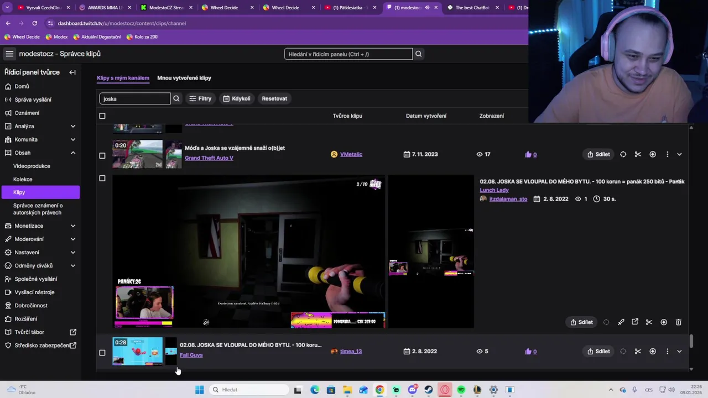Click the search magnifier next to dashboard search
Viewport: 708px width, 398px height.
point(419,54)
